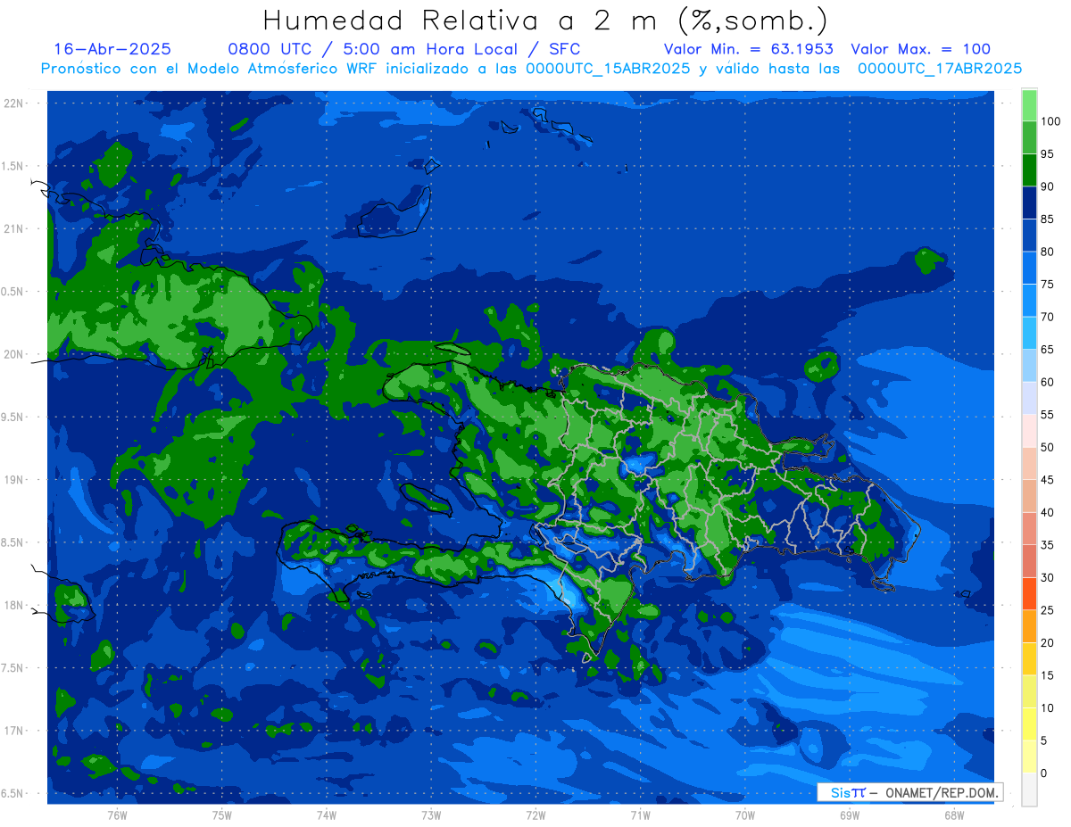
Task: Select the "68W" longitude label
Action: pos(954,815)
